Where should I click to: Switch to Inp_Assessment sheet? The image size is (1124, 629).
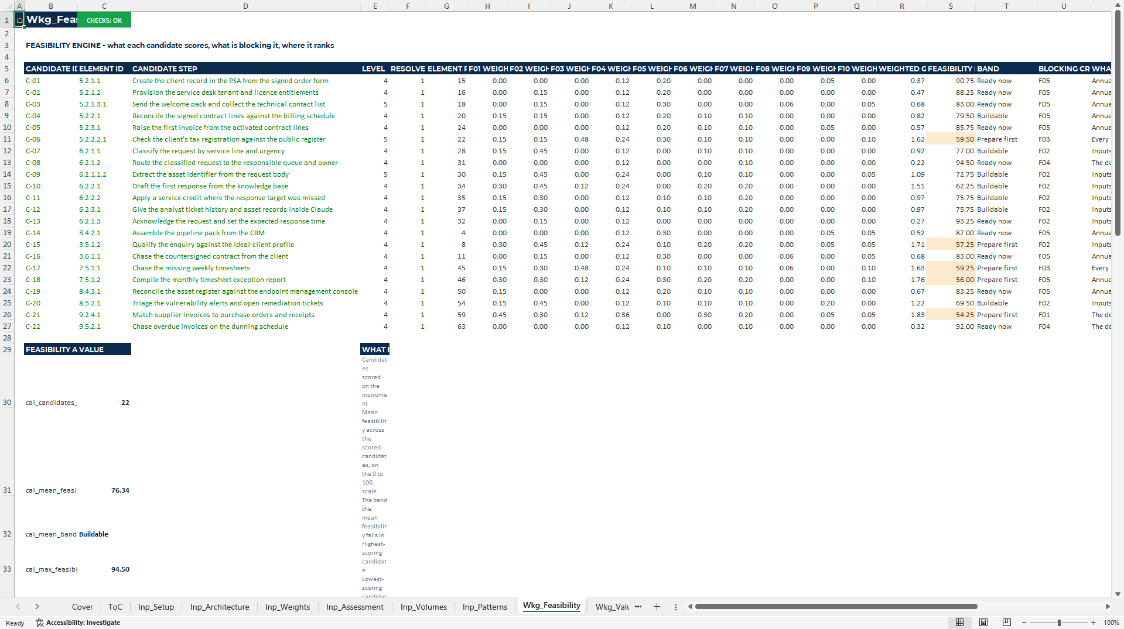(x=354, y=607)
